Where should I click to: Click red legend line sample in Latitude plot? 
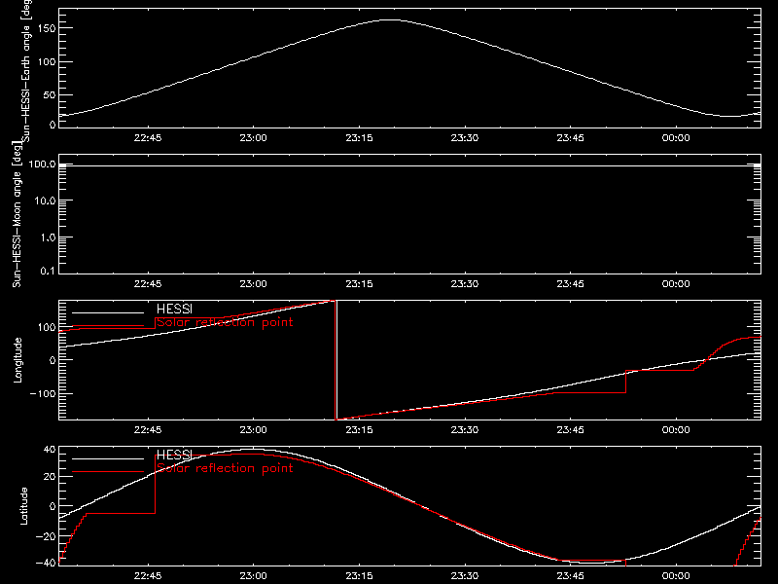[108, 472]
